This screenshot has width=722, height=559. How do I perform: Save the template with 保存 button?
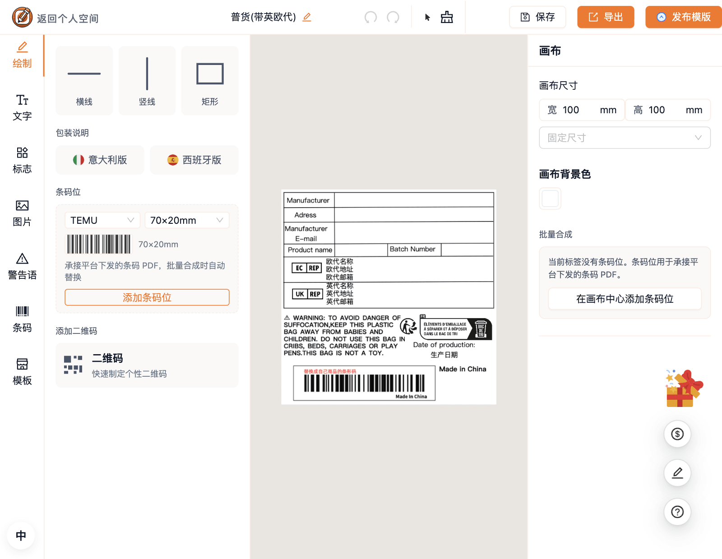tap(537, 17)
